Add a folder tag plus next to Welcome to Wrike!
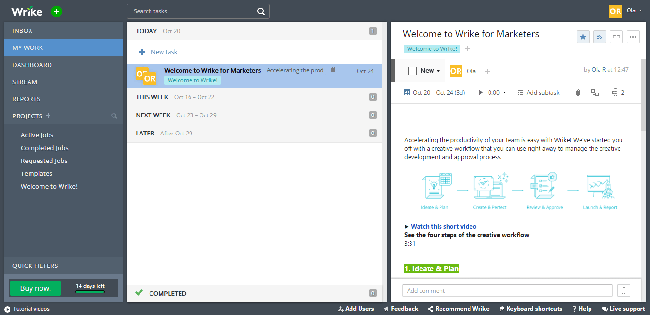 tap(468, 48)
